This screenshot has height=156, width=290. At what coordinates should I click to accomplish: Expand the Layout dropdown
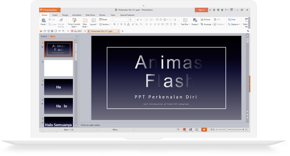click(94, 24)
